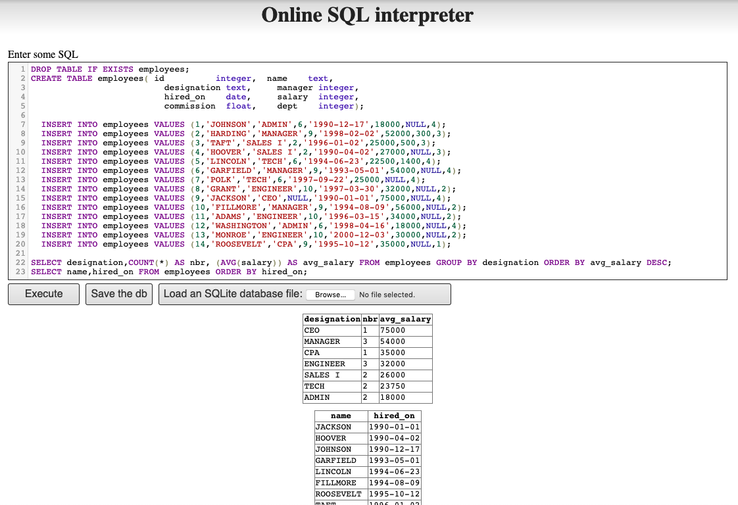Click the avg_salary value 18000 in results table

(x=405, y=398)
